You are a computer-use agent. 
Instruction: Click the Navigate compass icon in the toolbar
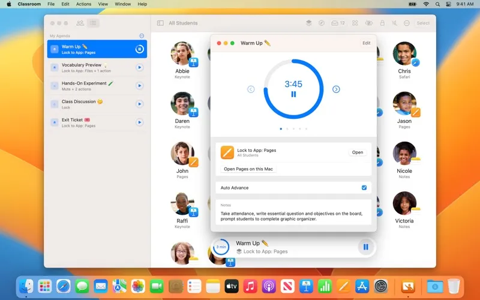(x=321, y=23)
